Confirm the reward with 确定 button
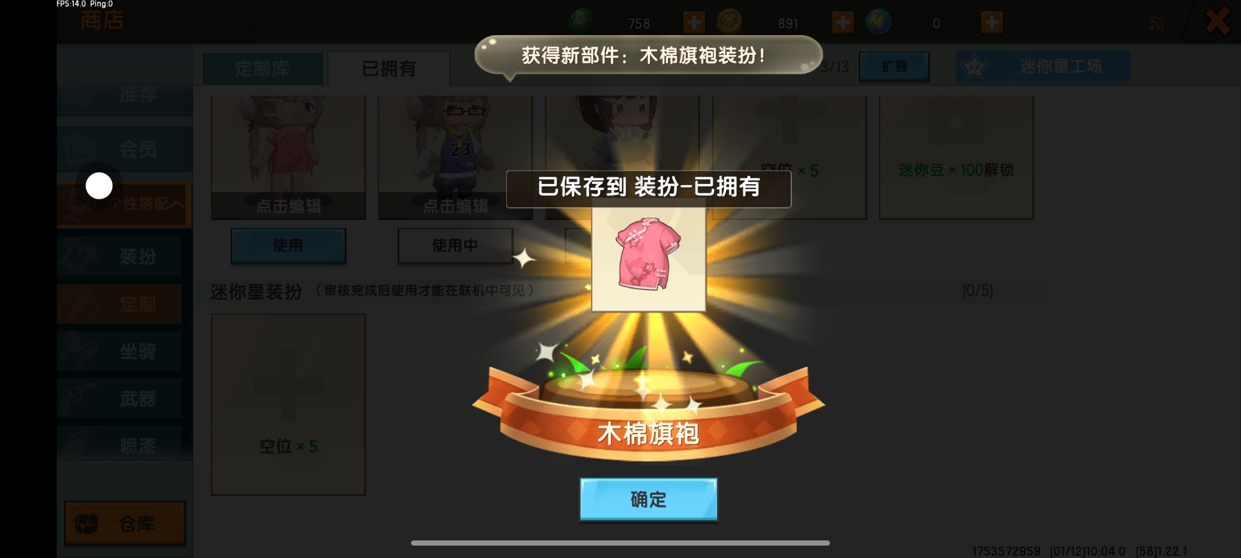This screenshot has height=558, width=1241. (x=648, y=499)
